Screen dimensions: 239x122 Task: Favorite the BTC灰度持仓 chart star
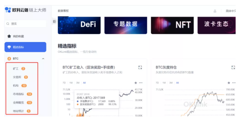pyautogui.click(x=229, y=83)
